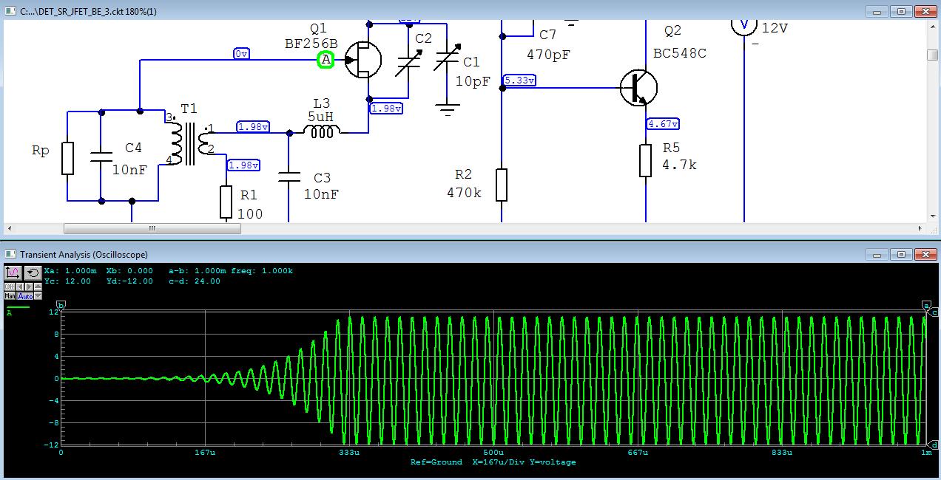This screenshot has width=941, height=480.
Task: Click the schematic scroll-left arrow
Action: click(9, 228)
